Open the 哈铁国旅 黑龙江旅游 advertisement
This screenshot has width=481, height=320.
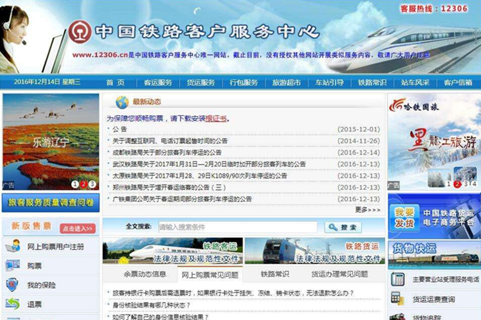434,142
